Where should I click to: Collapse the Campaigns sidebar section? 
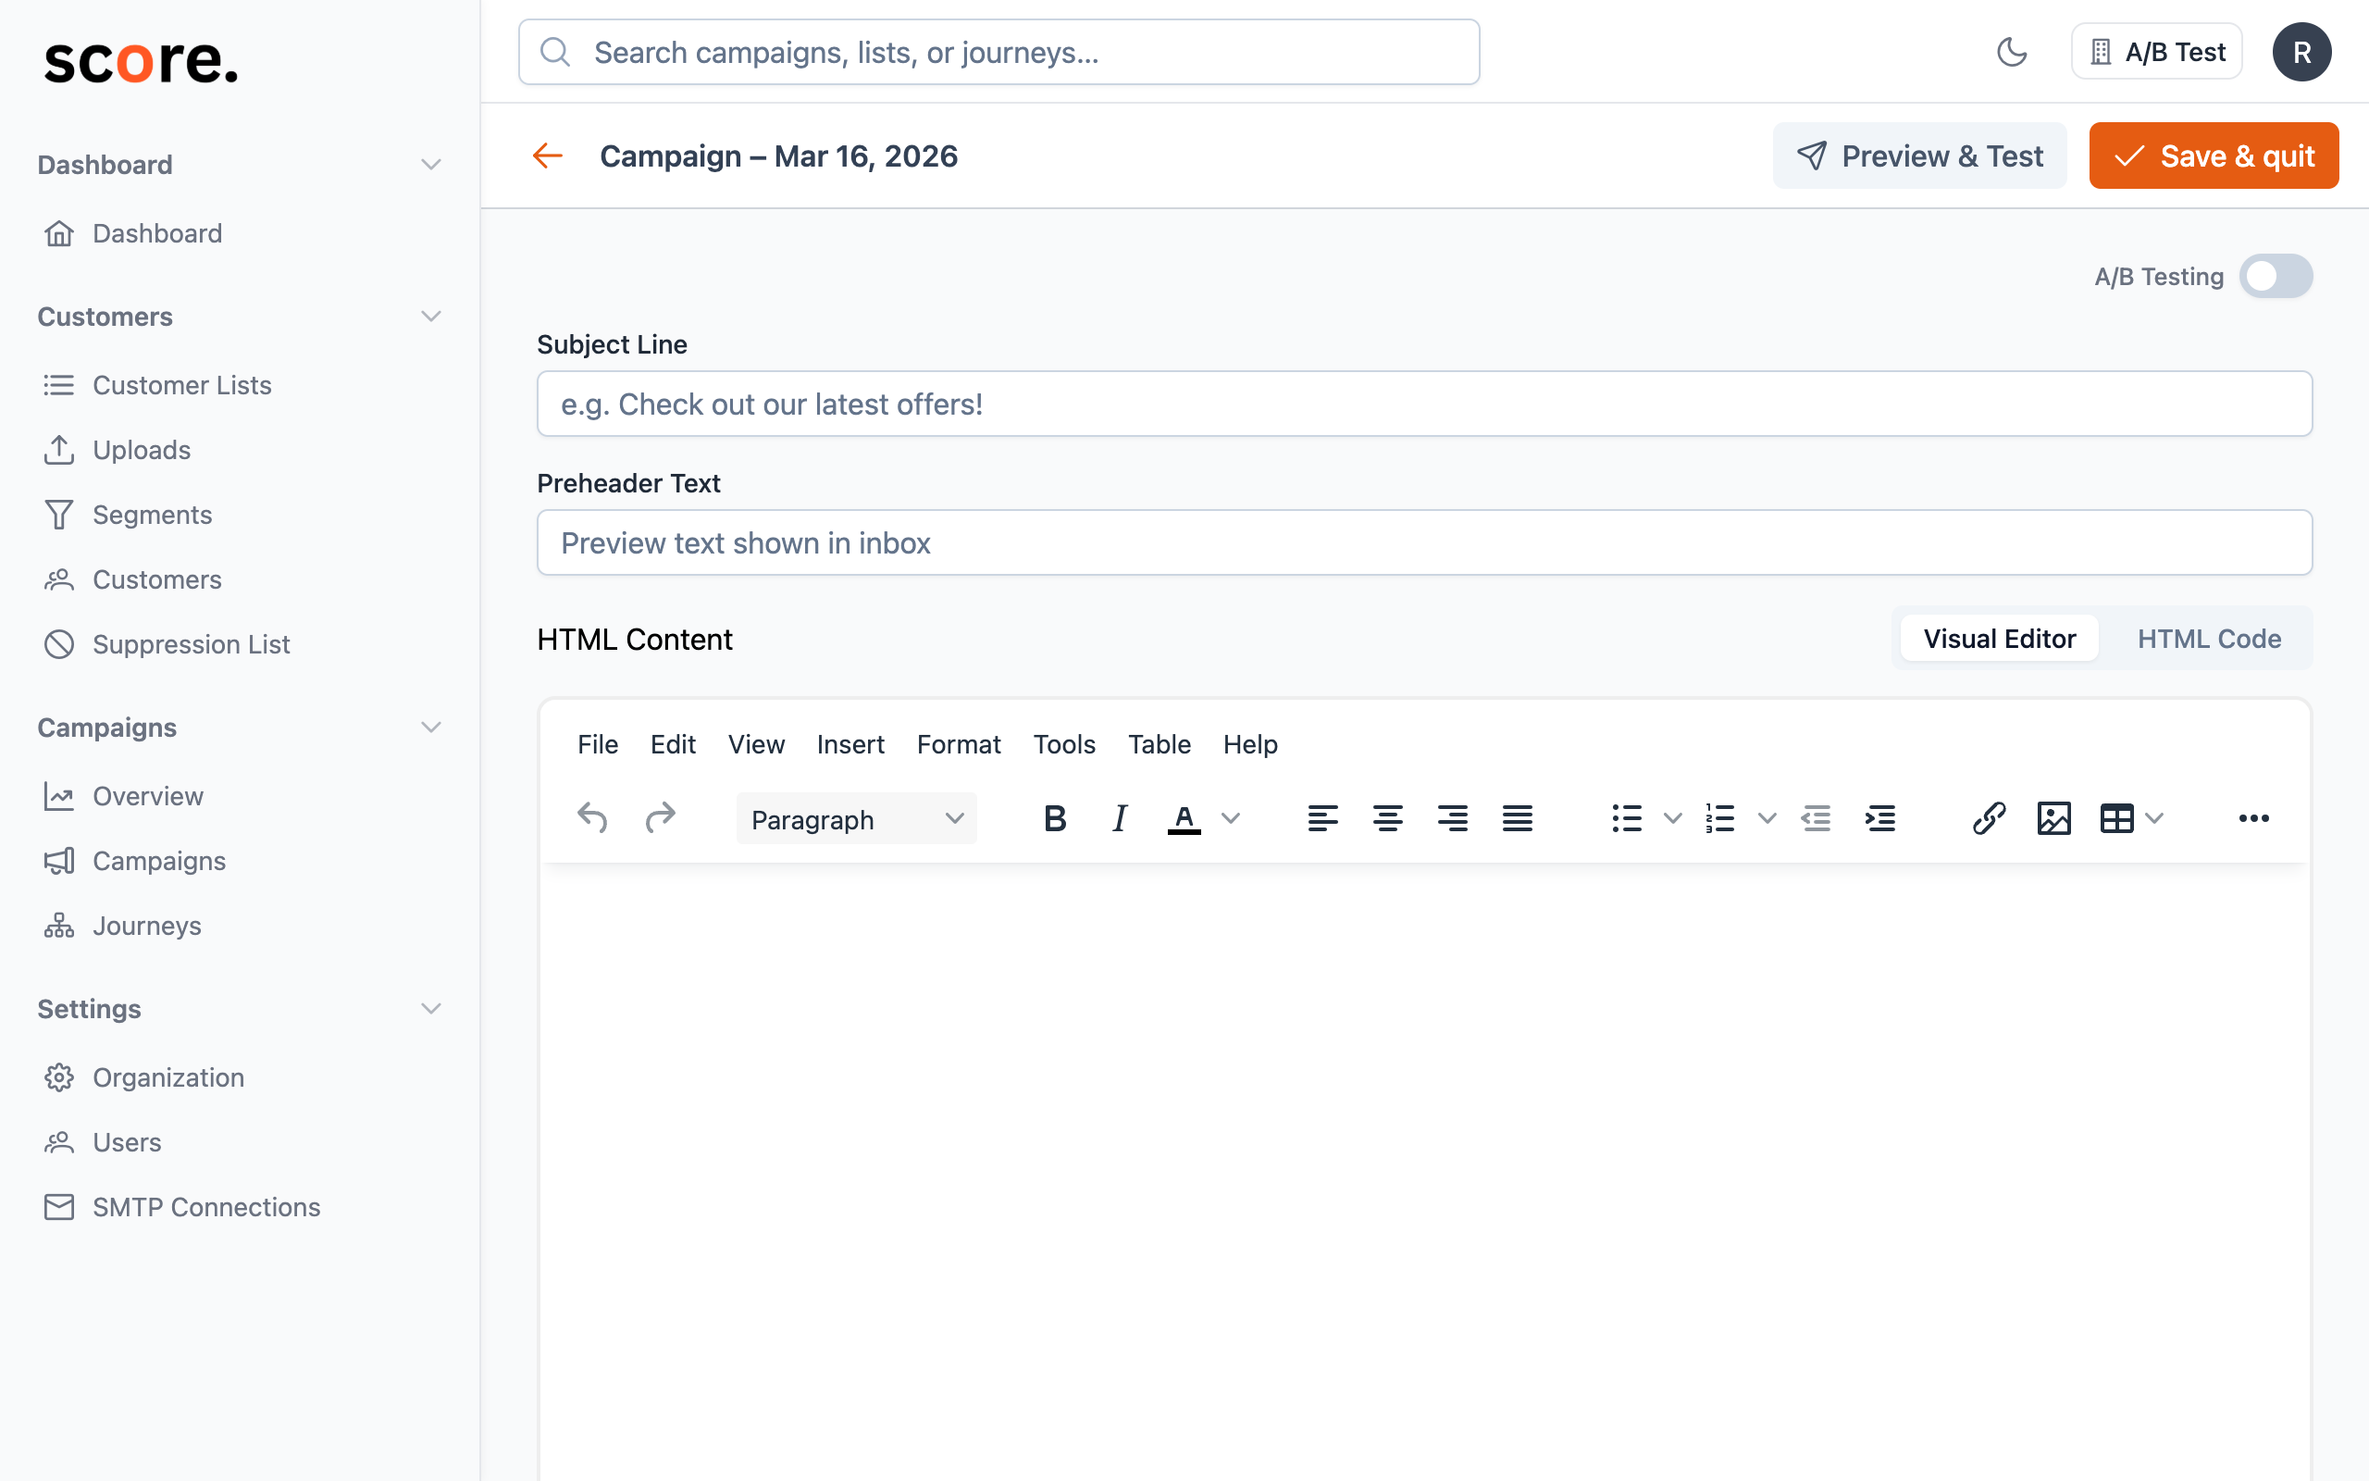pyautogui.click(x=430, y=727)
